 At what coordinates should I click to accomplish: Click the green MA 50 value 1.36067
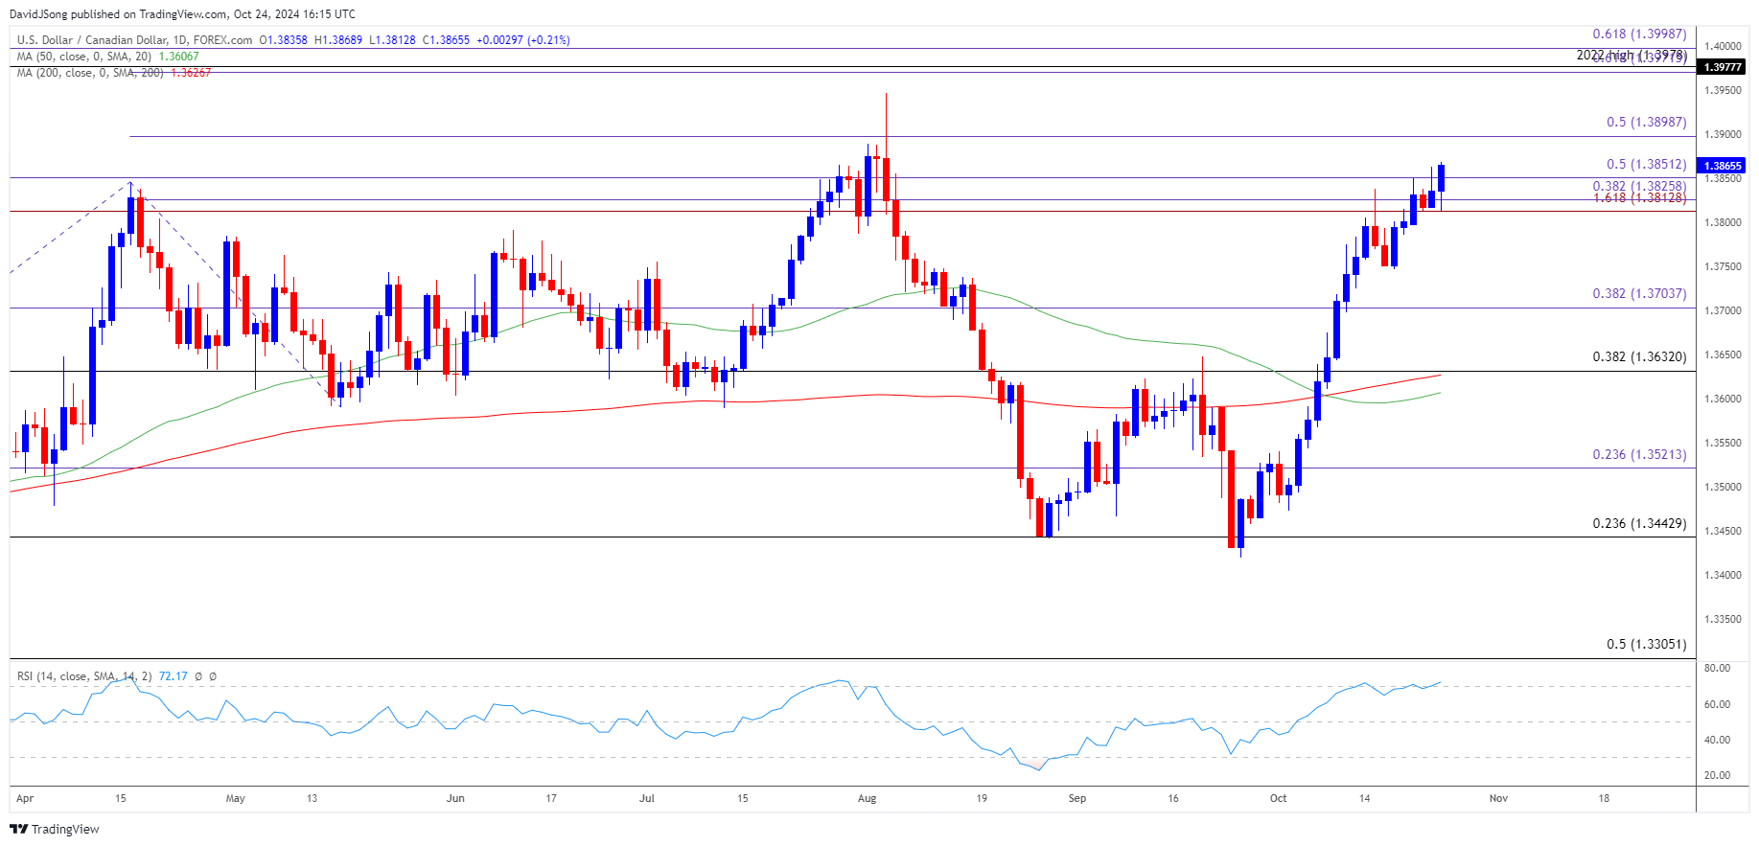tap(178, 57)
